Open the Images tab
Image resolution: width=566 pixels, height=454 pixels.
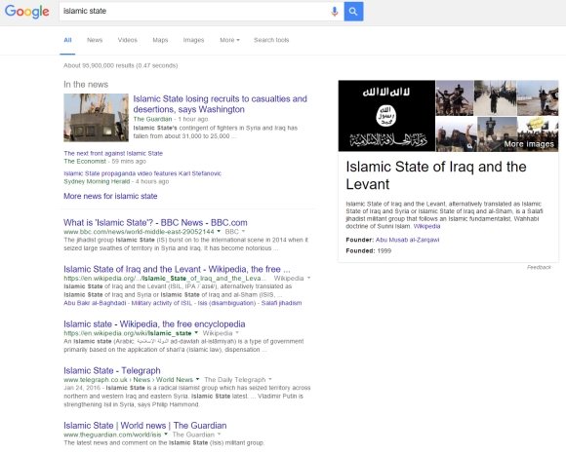coord(193,40)
